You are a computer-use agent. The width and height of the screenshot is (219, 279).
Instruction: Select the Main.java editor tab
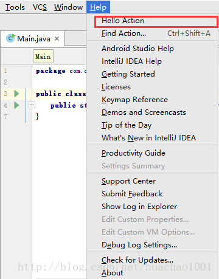(33, 38)
